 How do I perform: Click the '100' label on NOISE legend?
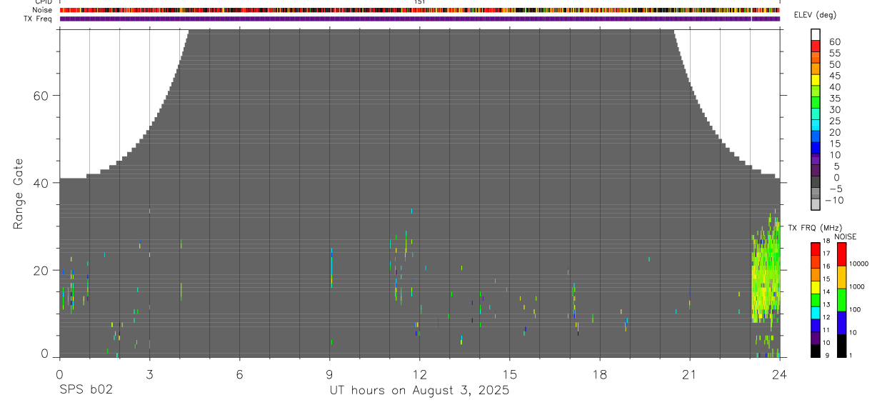(855, 309)
